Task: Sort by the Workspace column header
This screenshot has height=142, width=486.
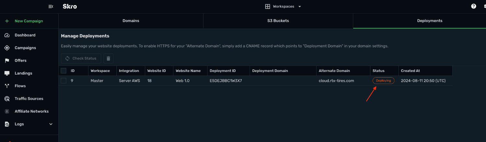Action: (x=100, y=71)
